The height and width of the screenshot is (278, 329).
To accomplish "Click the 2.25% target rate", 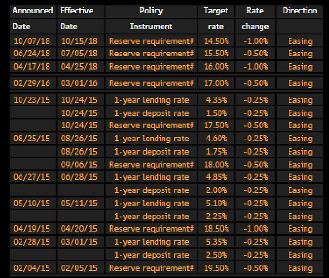I will click(x=216, y=216).
